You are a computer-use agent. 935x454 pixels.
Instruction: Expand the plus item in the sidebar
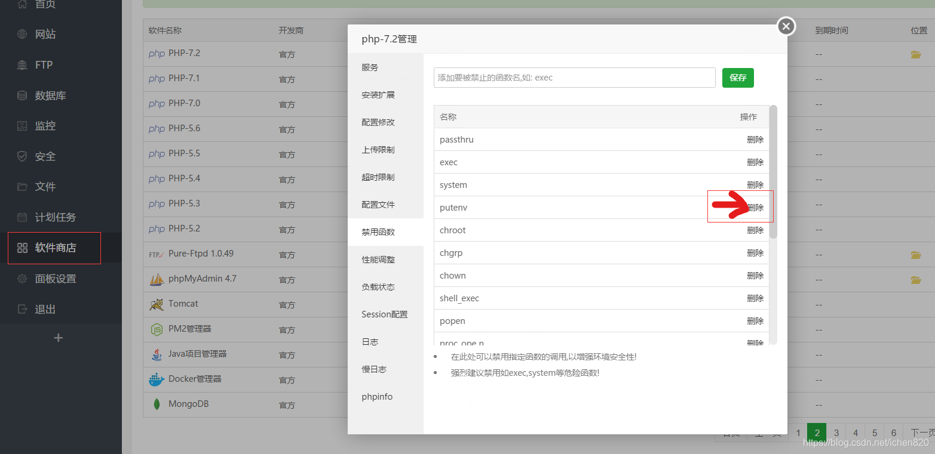58,337
